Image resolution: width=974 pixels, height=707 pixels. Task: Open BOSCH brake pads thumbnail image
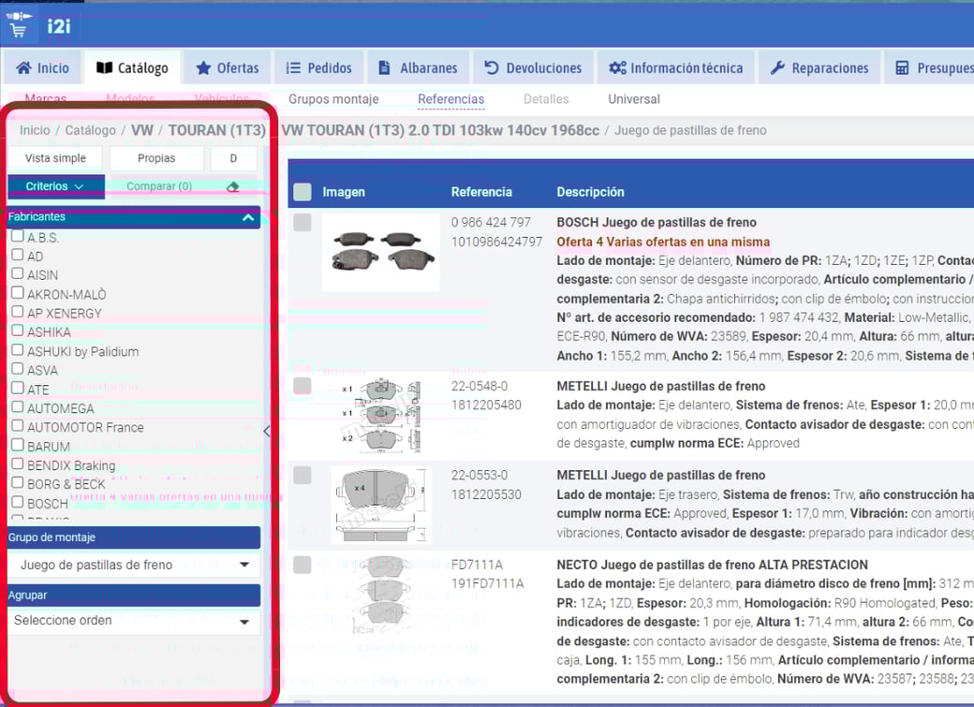[x=381, y=252]
